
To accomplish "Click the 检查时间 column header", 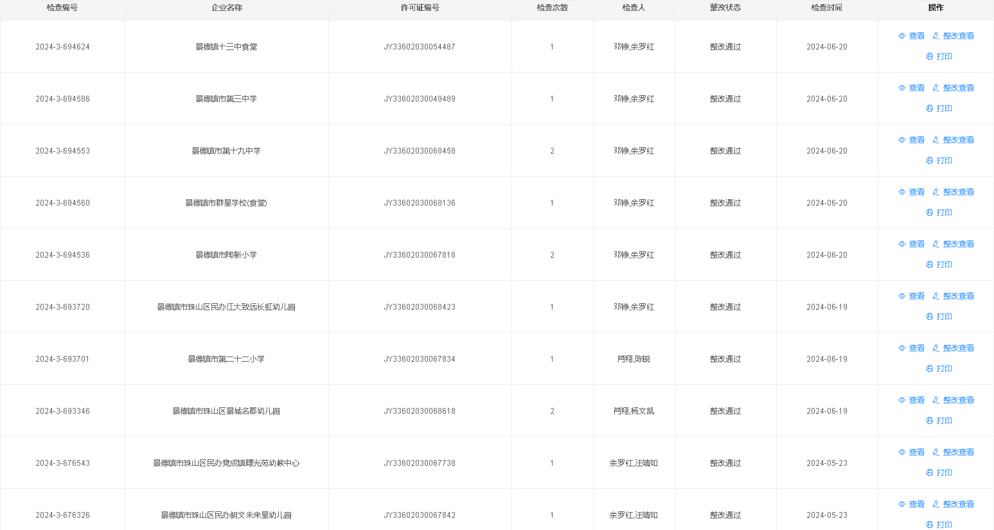I will (826, 8).
